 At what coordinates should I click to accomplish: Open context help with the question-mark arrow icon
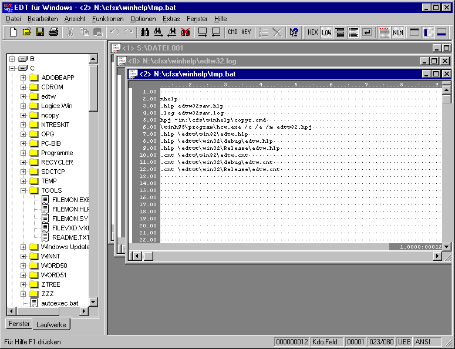294,32
